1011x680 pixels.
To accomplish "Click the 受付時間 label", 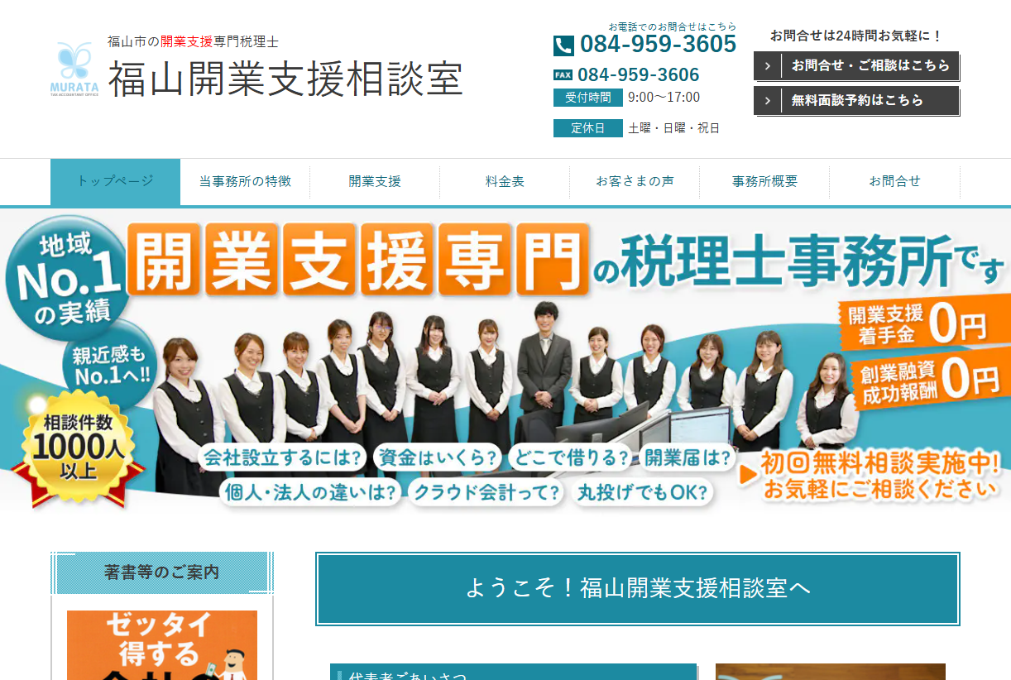I will pyautogui.click(x=587, y=98).
